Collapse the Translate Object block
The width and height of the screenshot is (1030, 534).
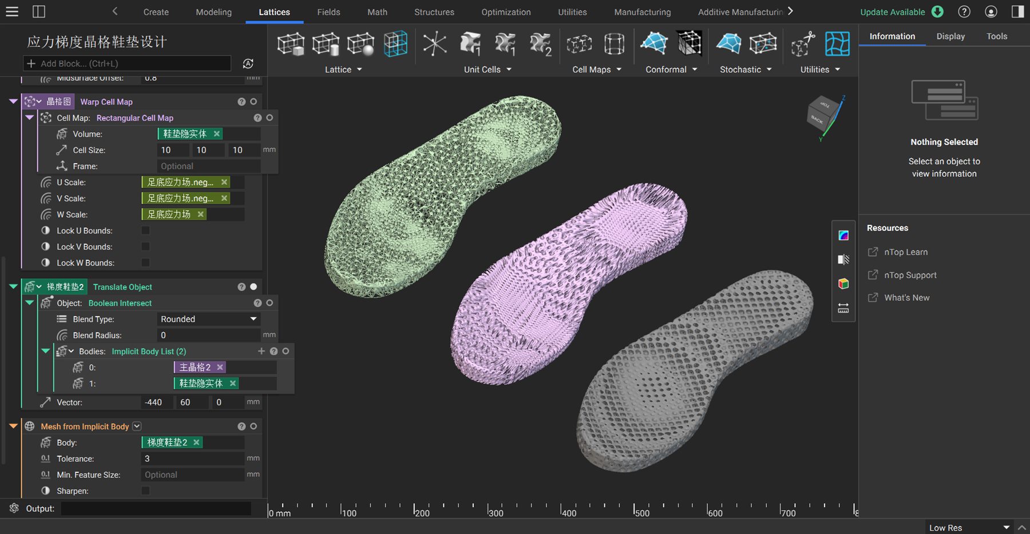(13, 287)
